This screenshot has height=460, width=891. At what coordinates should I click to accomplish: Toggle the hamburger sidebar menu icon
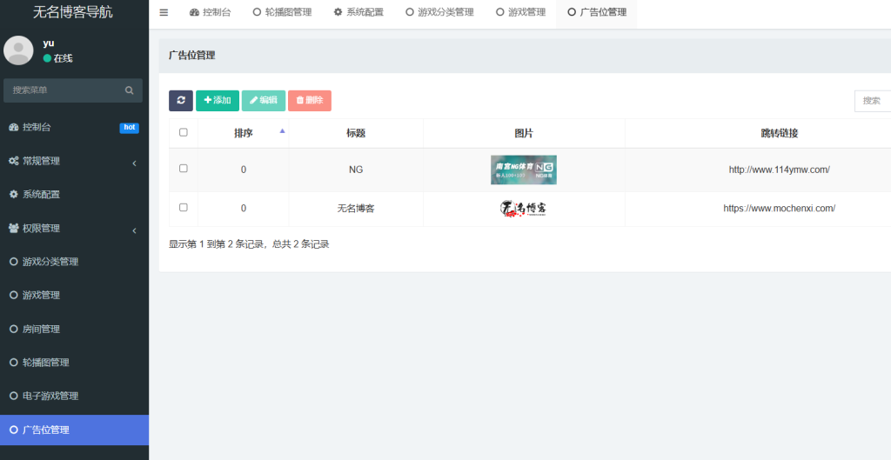click(164, 12)
